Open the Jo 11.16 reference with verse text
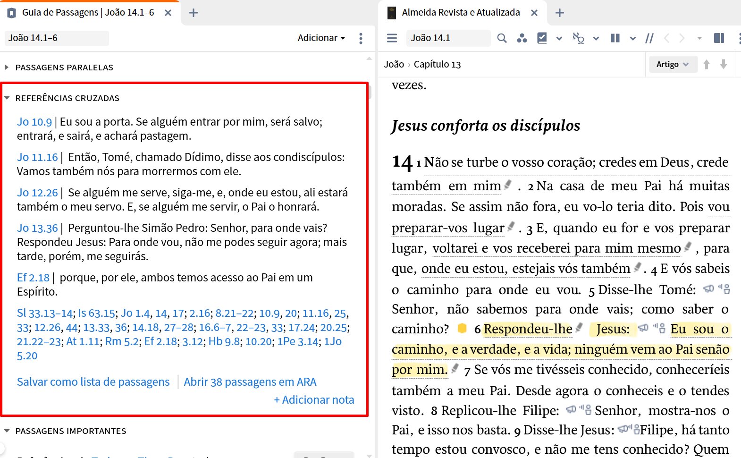This screenshot has width=741, height=458. click(x=37, y=157)
